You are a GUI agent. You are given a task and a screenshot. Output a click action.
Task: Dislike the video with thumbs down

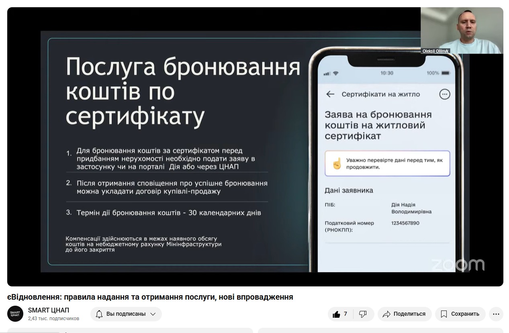tap(363, 314)
